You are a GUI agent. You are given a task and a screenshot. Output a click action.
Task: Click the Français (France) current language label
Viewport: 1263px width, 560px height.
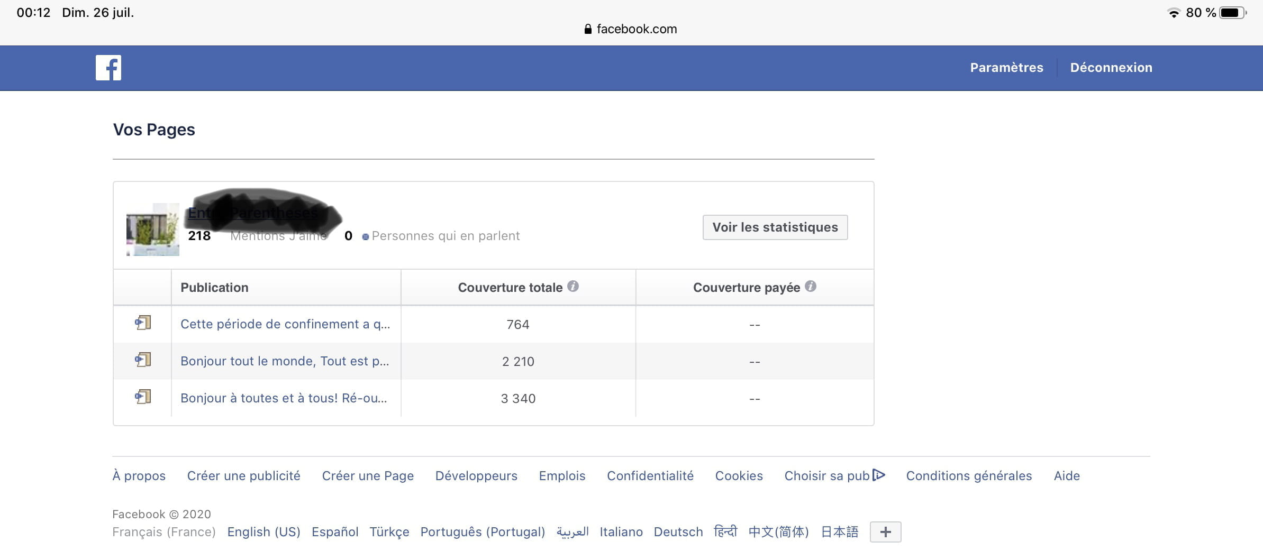tap(164, 532)
